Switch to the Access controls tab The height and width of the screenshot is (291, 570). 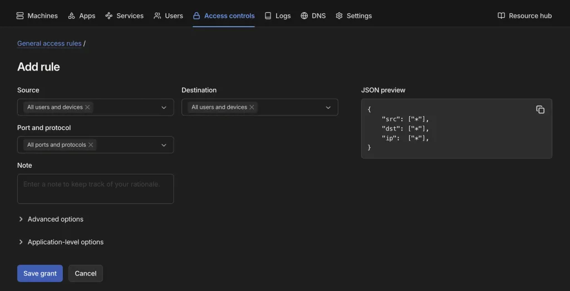[x=224, y=16]
